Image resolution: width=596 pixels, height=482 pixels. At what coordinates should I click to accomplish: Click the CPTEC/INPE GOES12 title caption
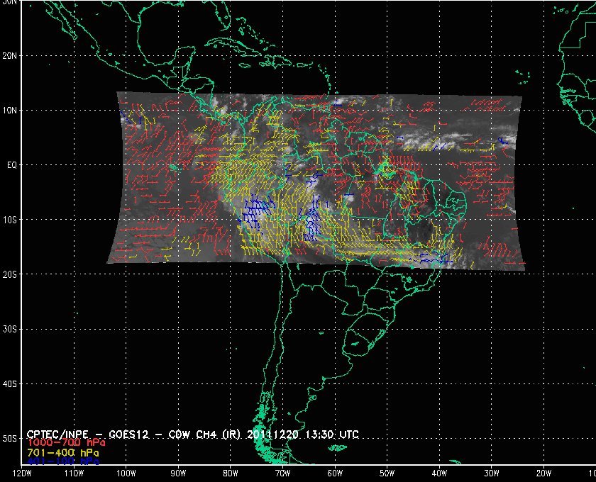[x=193, y=435]
